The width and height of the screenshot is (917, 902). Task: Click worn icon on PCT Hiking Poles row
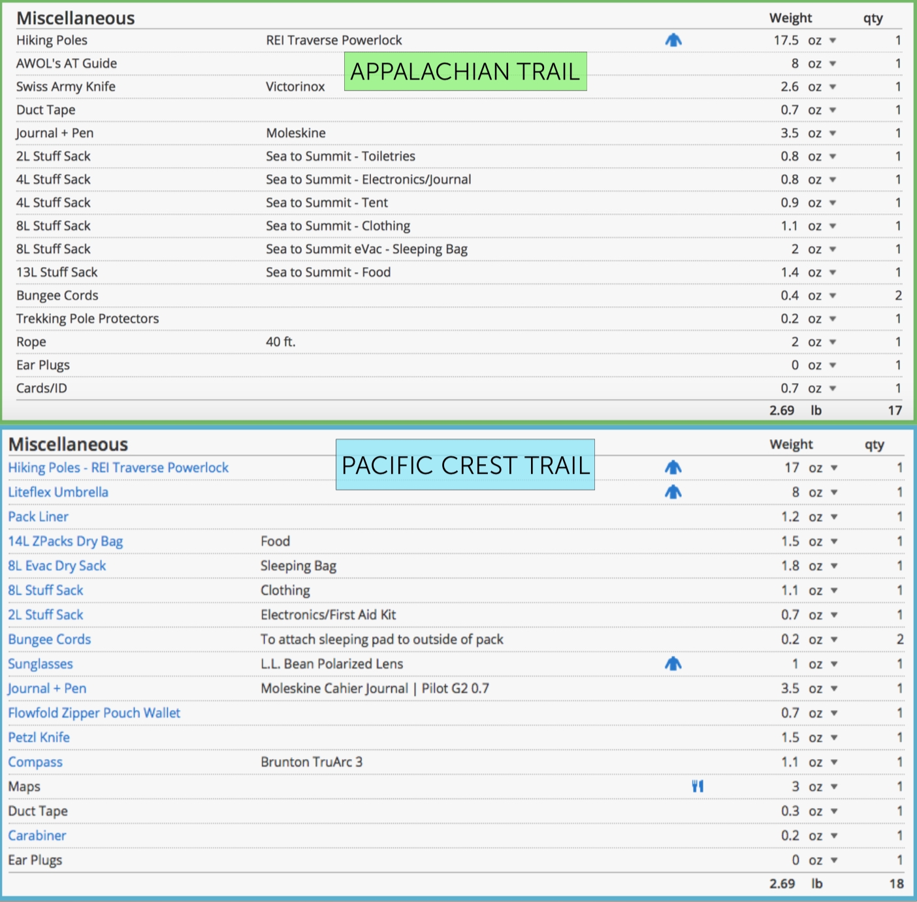pos(673,467)
